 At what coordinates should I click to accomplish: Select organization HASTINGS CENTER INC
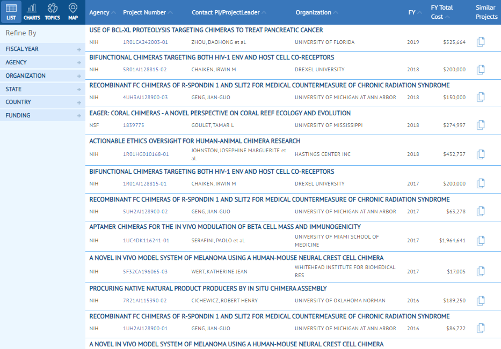(323, 154)
